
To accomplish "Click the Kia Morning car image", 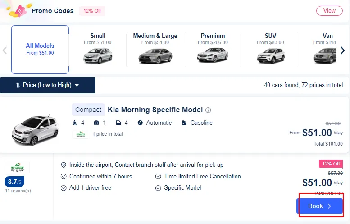I will 35,130.
